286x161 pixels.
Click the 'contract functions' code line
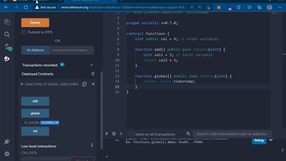tap(148, 34)
